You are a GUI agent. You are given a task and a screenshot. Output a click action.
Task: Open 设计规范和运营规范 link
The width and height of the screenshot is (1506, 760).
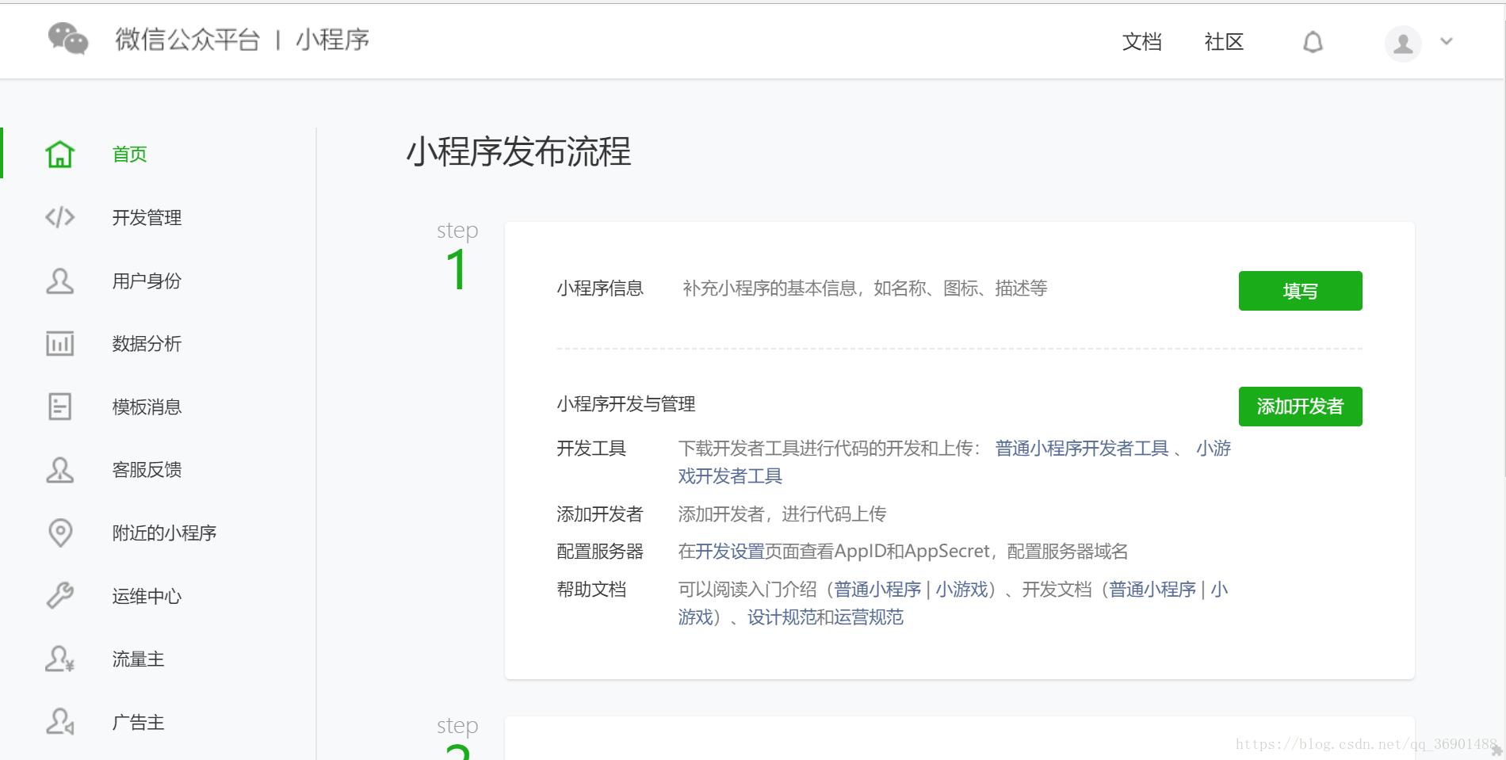[x=826, y=617]
